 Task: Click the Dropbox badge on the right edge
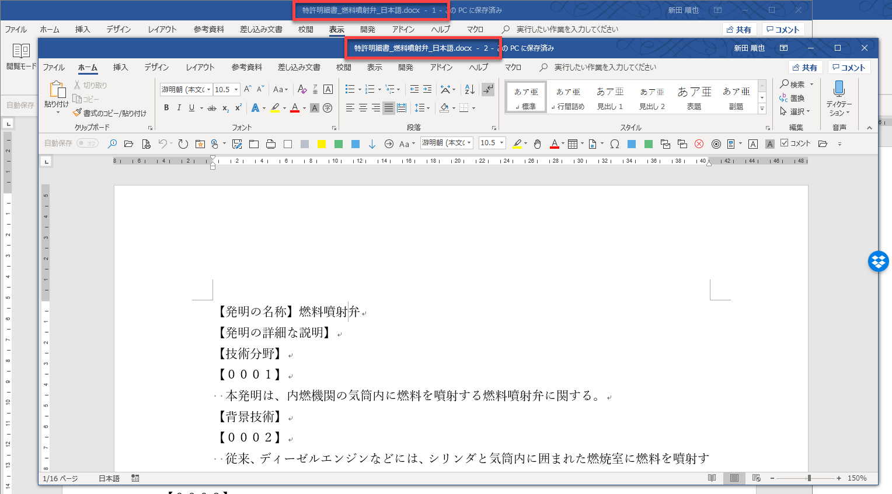coord(878,261)
